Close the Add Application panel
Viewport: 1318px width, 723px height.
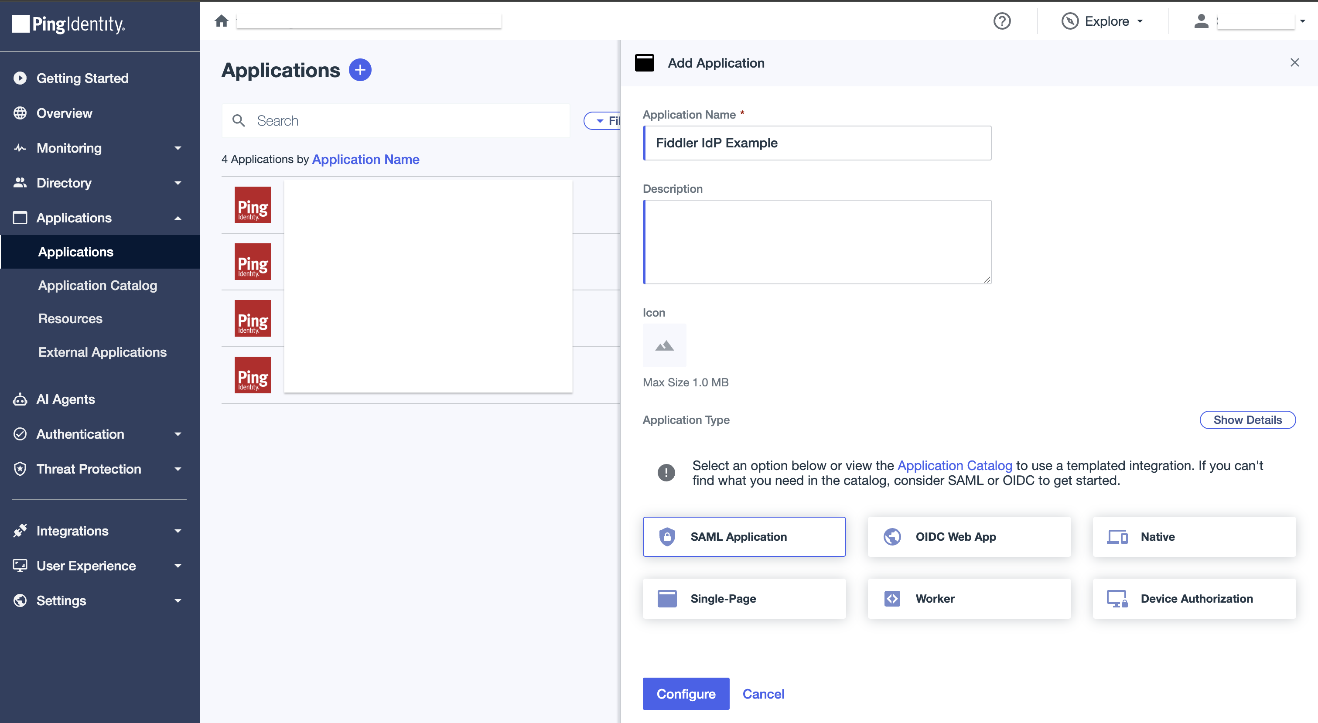click(1294, 62)
